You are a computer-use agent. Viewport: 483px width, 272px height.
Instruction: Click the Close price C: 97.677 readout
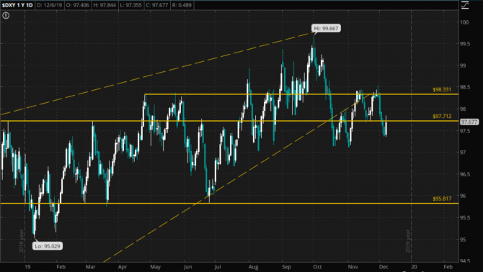(x=157, y=5)
